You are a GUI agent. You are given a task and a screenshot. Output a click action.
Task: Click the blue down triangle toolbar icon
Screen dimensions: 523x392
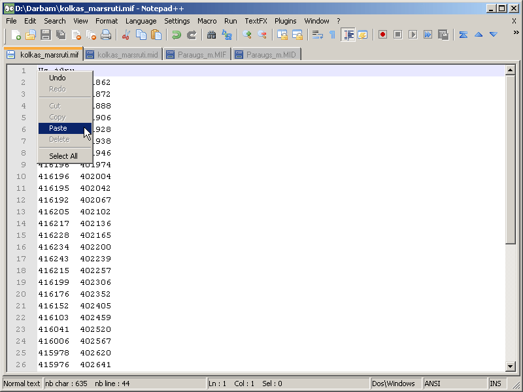494,35
